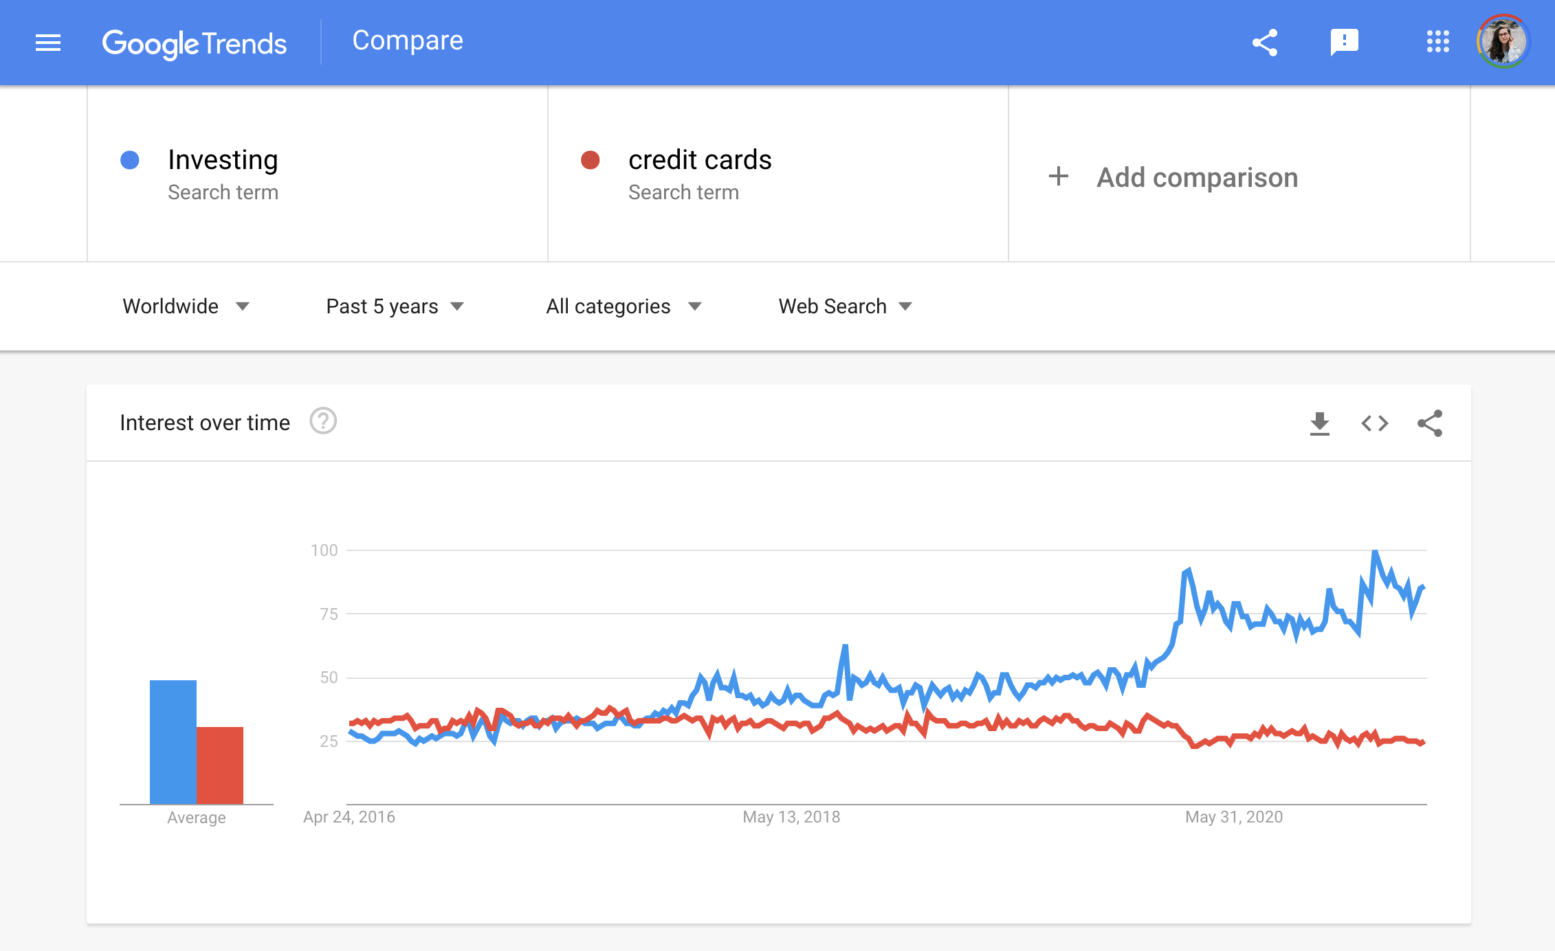
Task: Open the Web Search type dropdown
Action: point(845,306)
